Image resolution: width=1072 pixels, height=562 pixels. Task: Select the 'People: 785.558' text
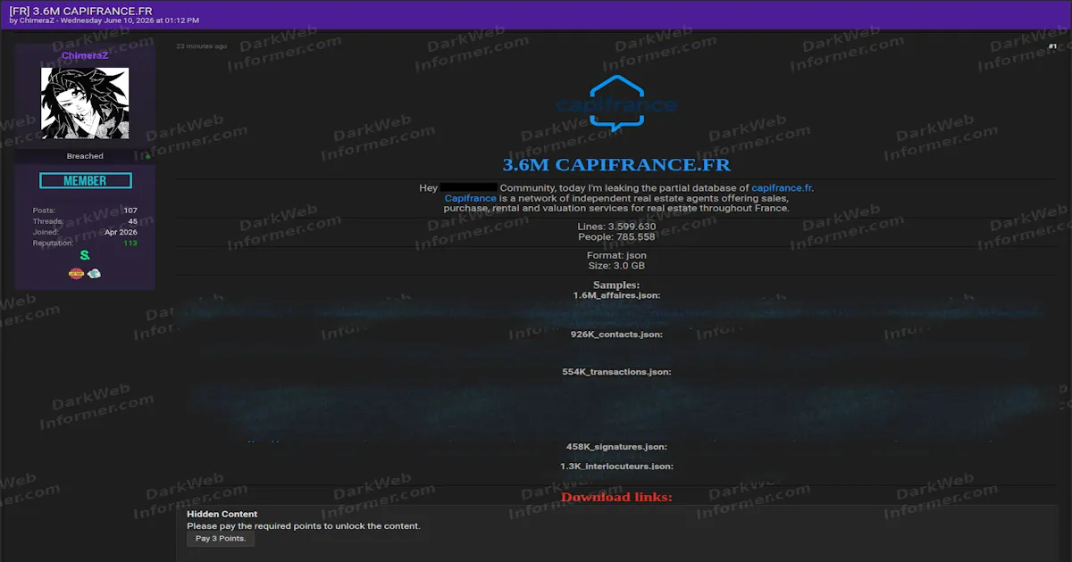point(616,237)
